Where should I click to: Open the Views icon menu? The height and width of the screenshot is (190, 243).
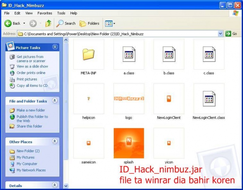pos(109,24)
